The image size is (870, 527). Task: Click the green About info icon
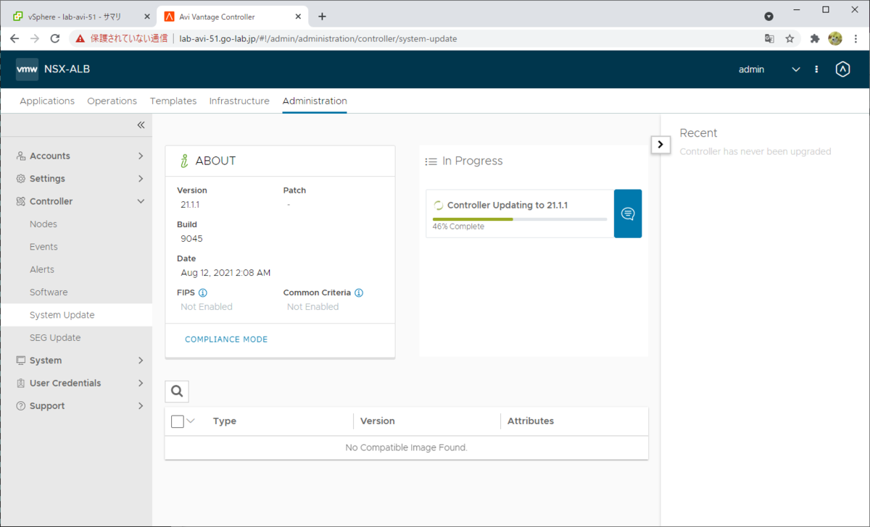(x=184, y=161)
